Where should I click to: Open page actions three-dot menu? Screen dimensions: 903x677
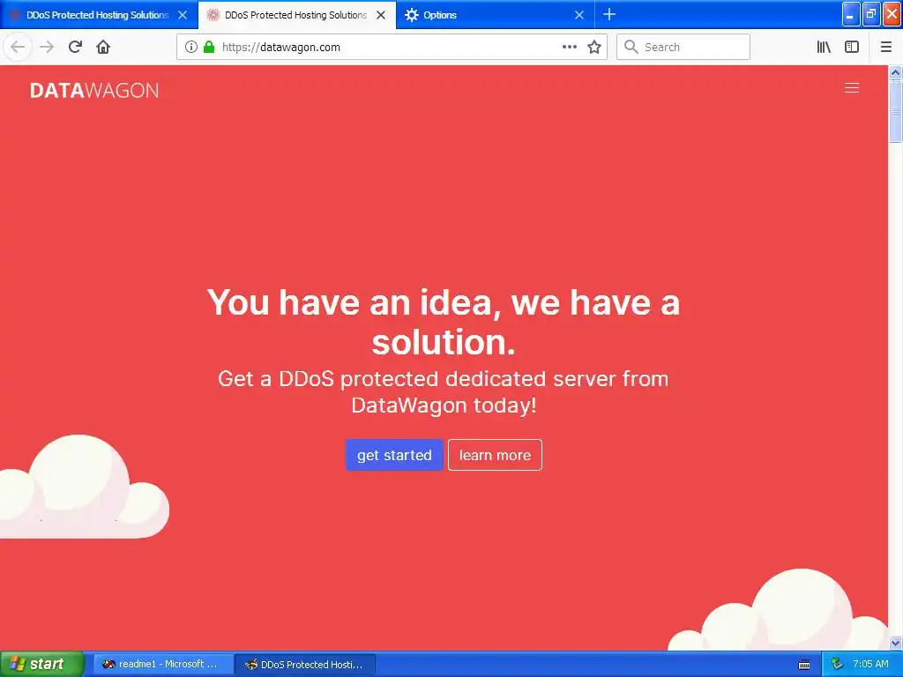pyautogui.click(x=569, y=47)
